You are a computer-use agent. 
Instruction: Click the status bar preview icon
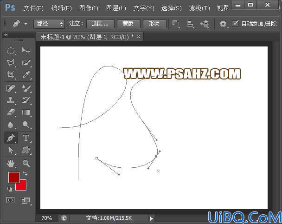coord(64,218)
